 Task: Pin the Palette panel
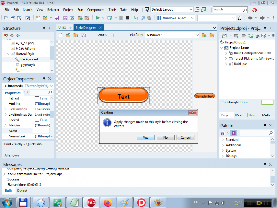coord(265,125)
